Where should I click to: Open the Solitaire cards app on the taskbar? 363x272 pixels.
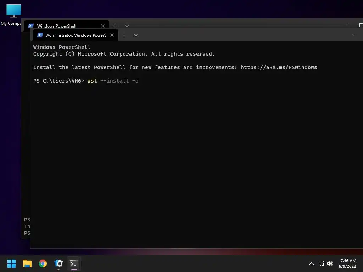tap(58, 263)
